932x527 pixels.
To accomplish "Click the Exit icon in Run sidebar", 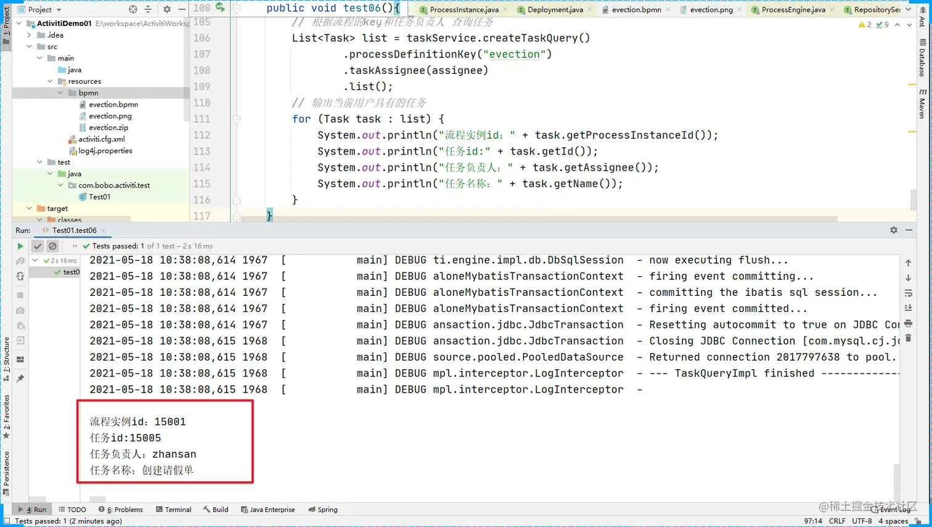I will coord(20,340).
